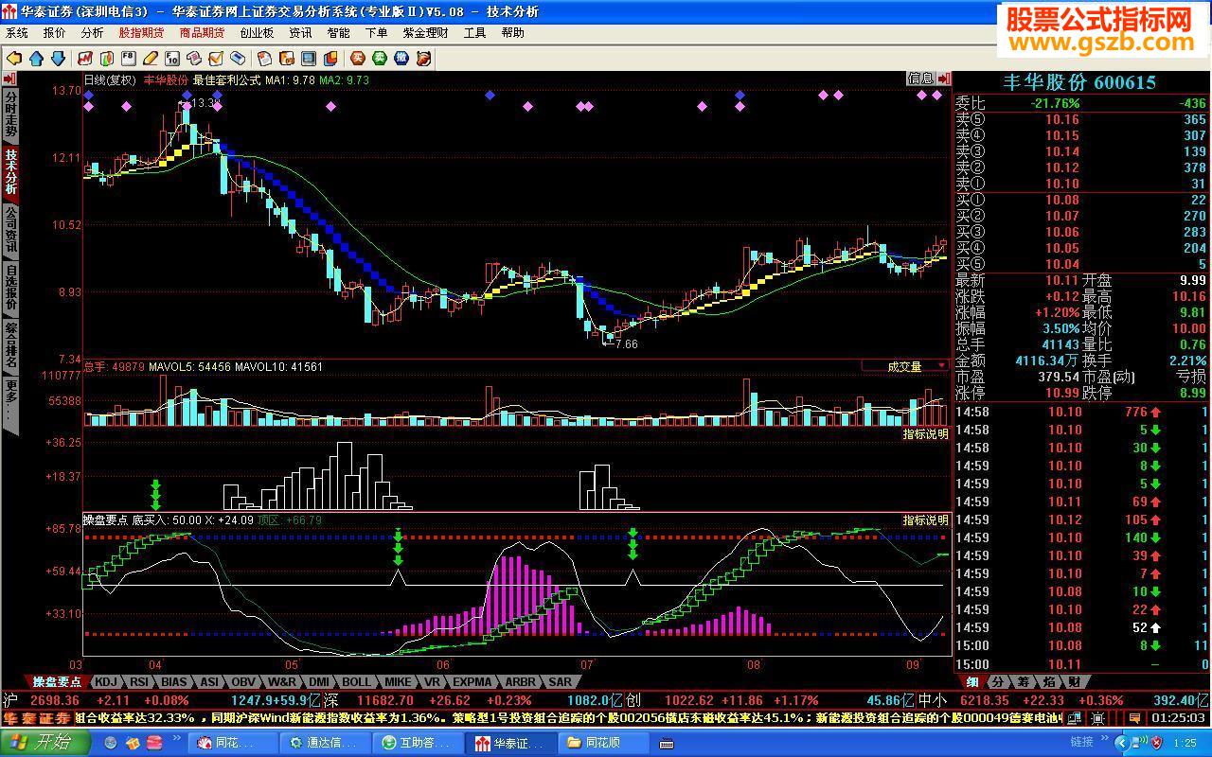The height and width of the screenshot is (757, 1212).
Task: Click the green round 卖 sell icon
Action: tap(379, 59)
